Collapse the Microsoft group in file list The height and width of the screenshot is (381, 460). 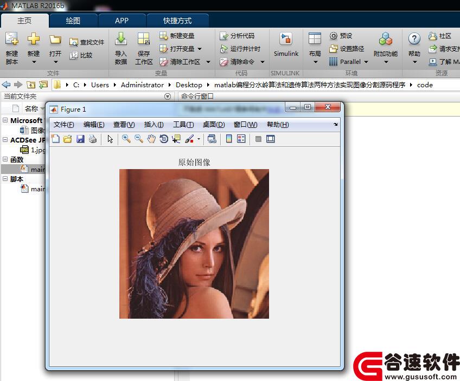(5, 120)
